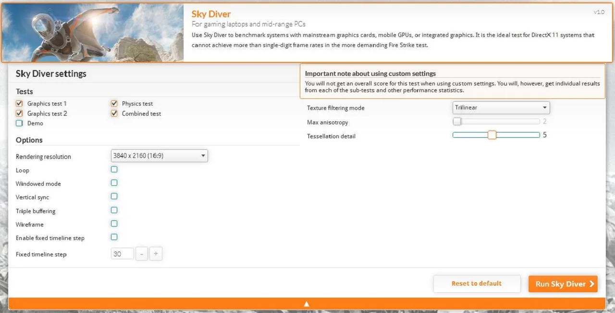Screen dimensions: 615x313
Task: Click the Fixed timeline step value field
Action: [x=123, y=254]
